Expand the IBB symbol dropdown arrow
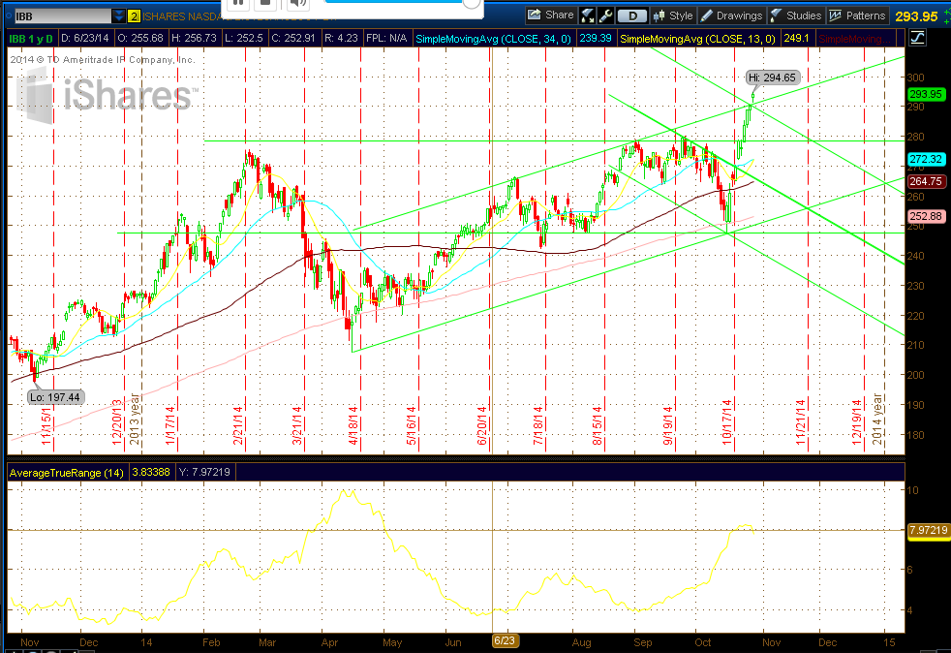 pos(118,16)
